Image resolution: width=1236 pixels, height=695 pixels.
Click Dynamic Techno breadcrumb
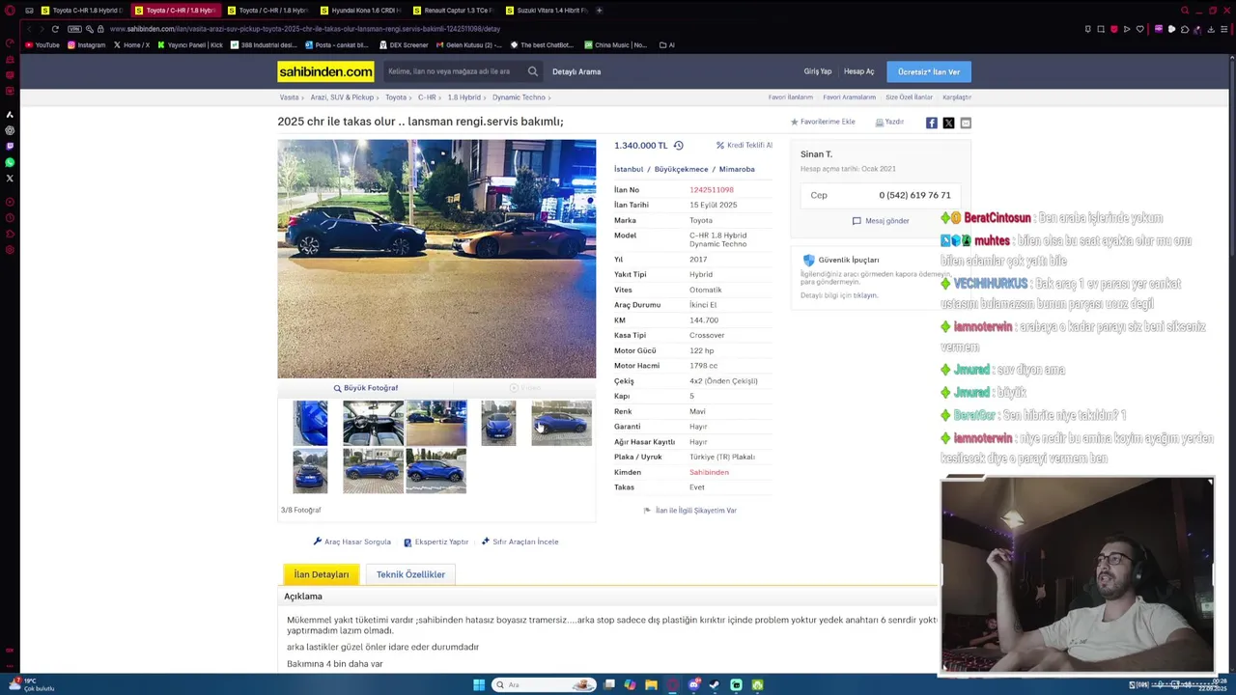point(519,97)
